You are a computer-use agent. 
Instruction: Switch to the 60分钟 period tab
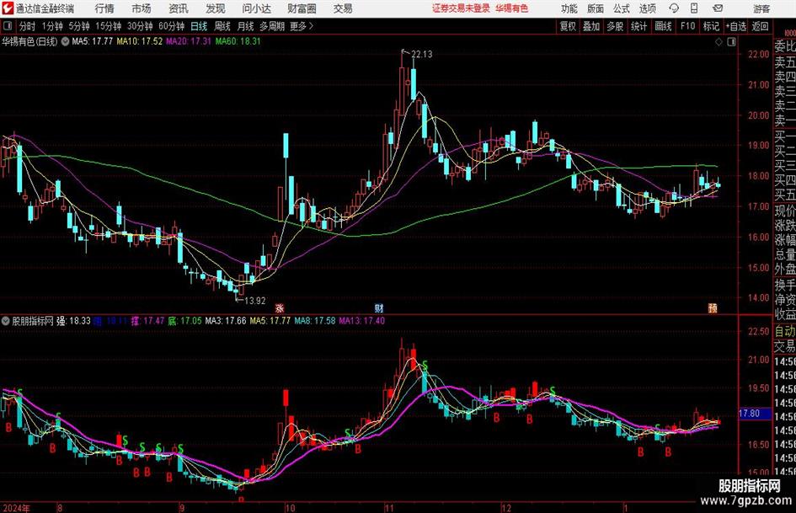(x=171, y=26)
